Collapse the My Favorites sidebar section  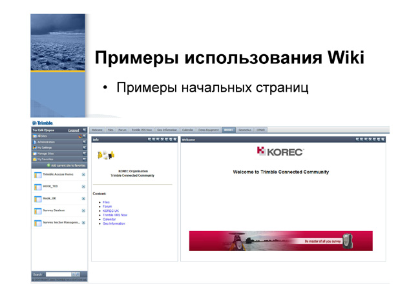click(x=85, y=159)
